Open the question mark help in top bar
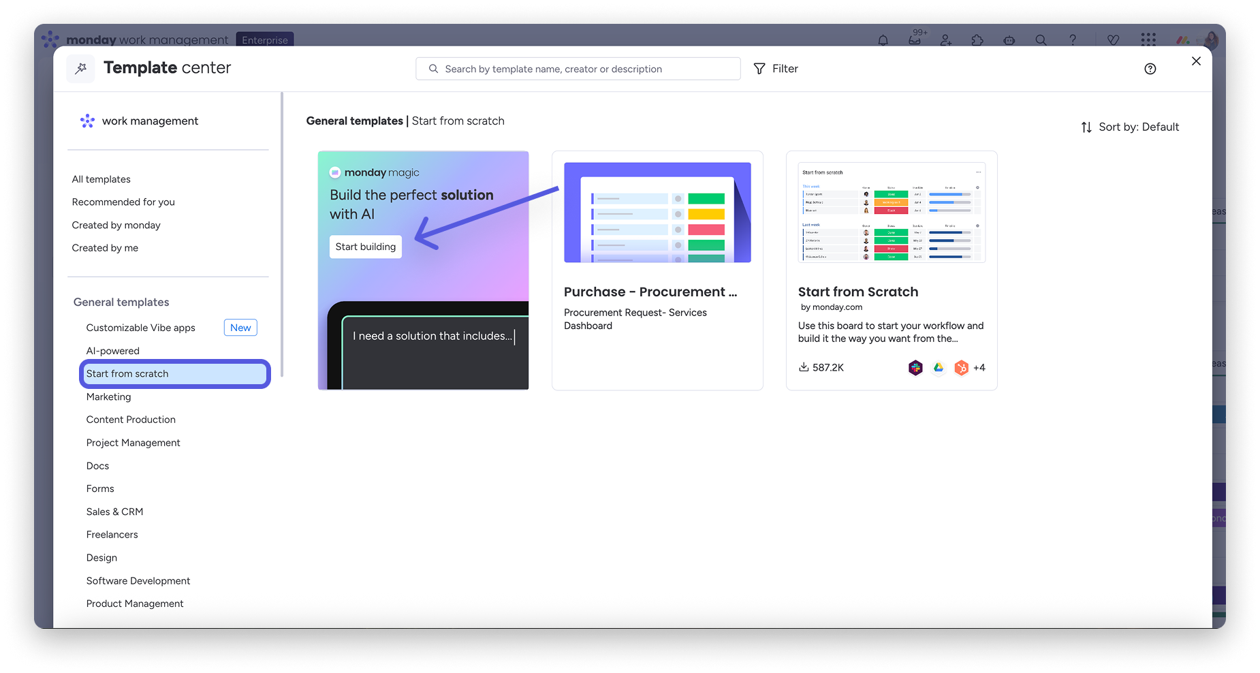Viewport: 1260px width, 673px height. coord(1073,40)
